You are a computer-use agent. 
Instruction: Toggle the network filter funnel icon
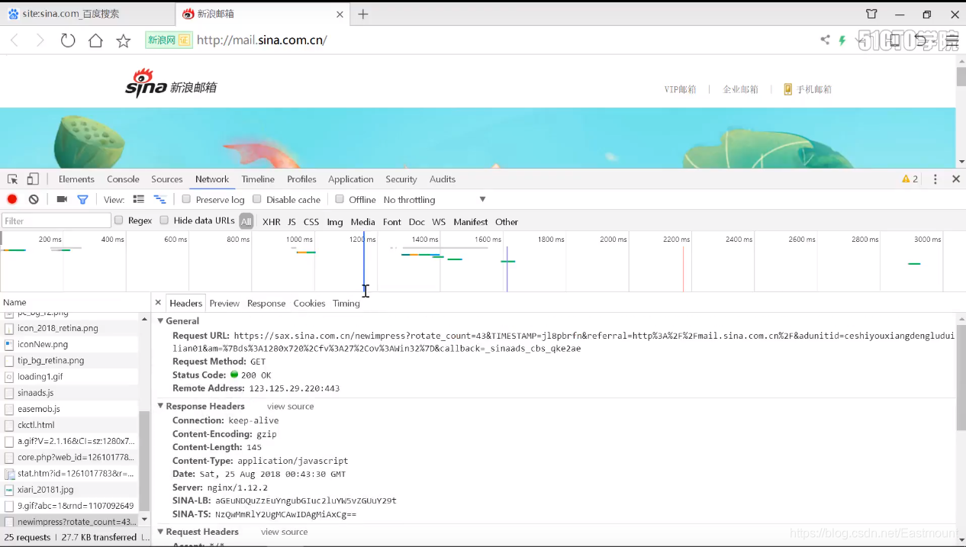[82, 199]
